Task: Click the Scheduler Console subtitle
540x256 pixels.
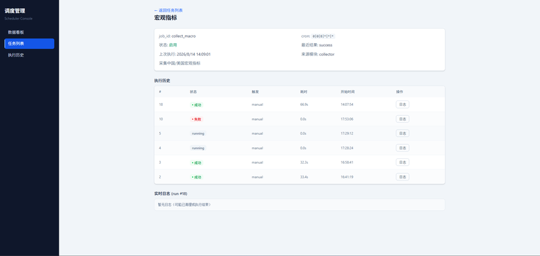Action: 19,19
